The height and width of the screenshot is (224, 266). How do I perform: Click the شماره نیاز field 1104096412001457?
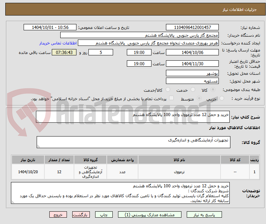(x=192, y=28)
